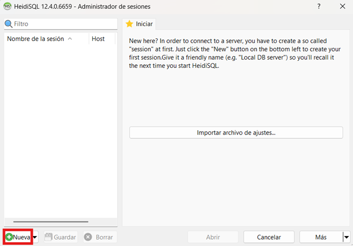
Task: Click the Host column header
Action: coord(102,39)
